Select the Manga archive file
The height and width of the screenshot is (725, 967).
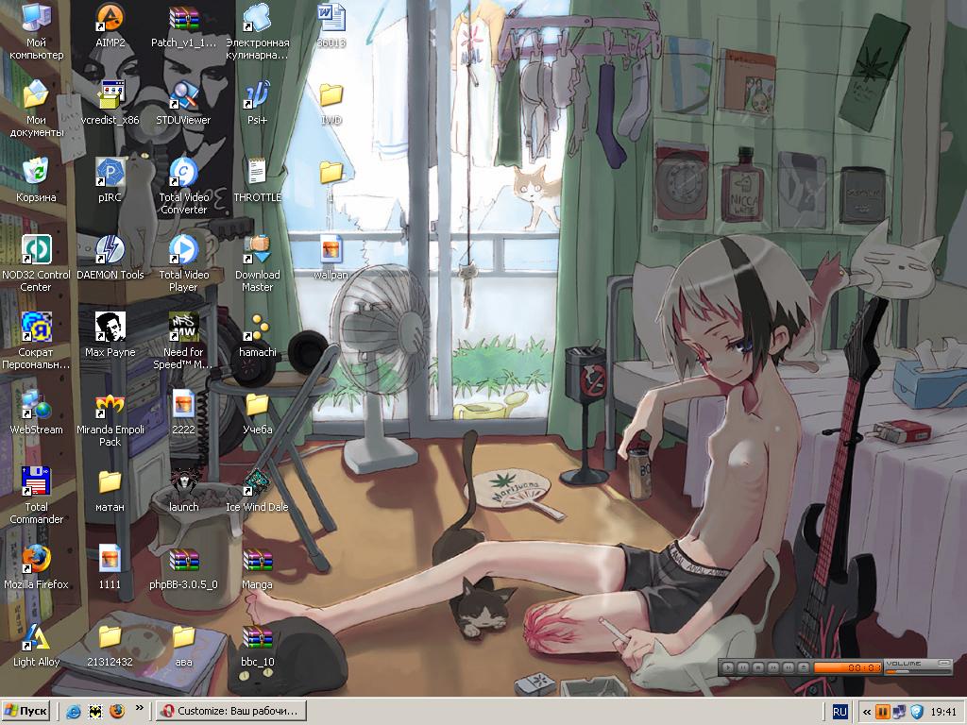(257, 569)
